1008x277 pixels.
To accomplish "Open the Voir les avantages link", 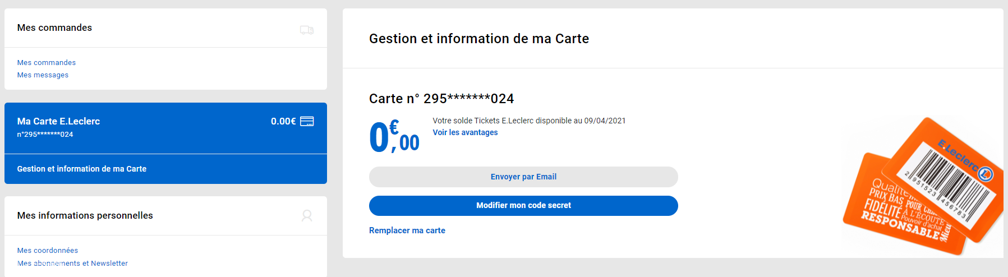I will (465, 132).
